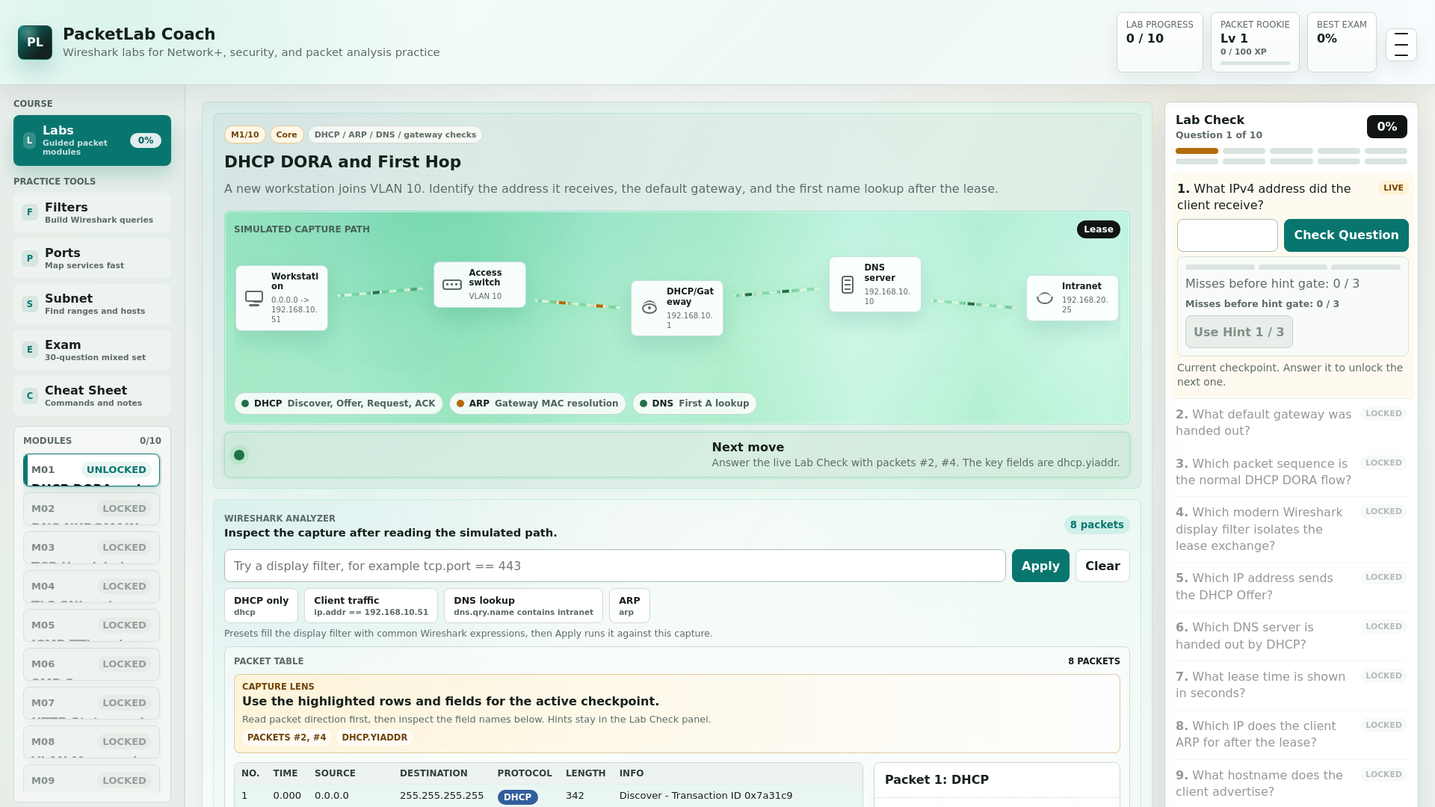This screenshot has height=807, width=1435.
Task: Click the Lab Progress 0 / 10 card
Action: click(1159, 43)
